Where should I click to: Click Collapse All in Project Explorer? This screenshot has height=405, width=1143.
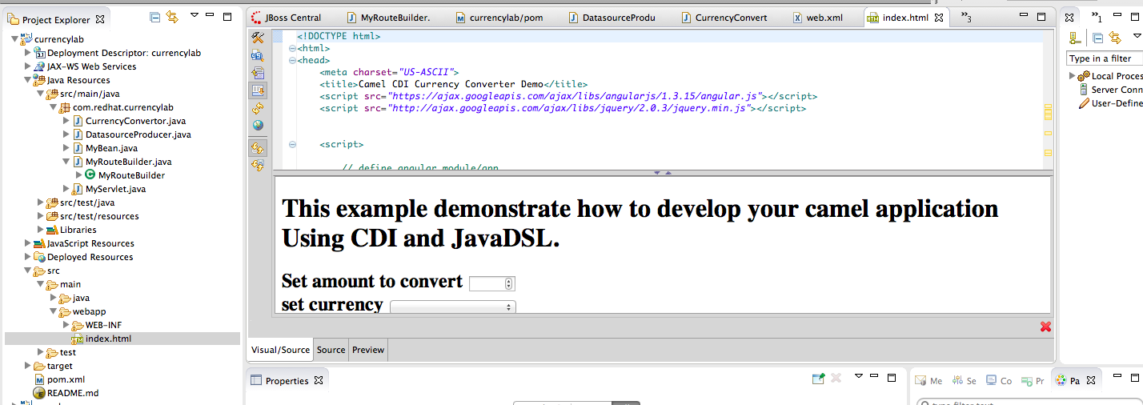(155, 17)
